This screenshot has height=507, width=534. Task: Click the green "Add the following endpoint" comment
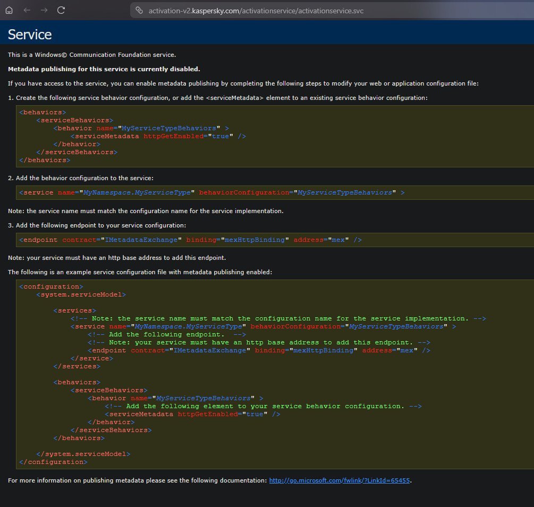(166, 334)
